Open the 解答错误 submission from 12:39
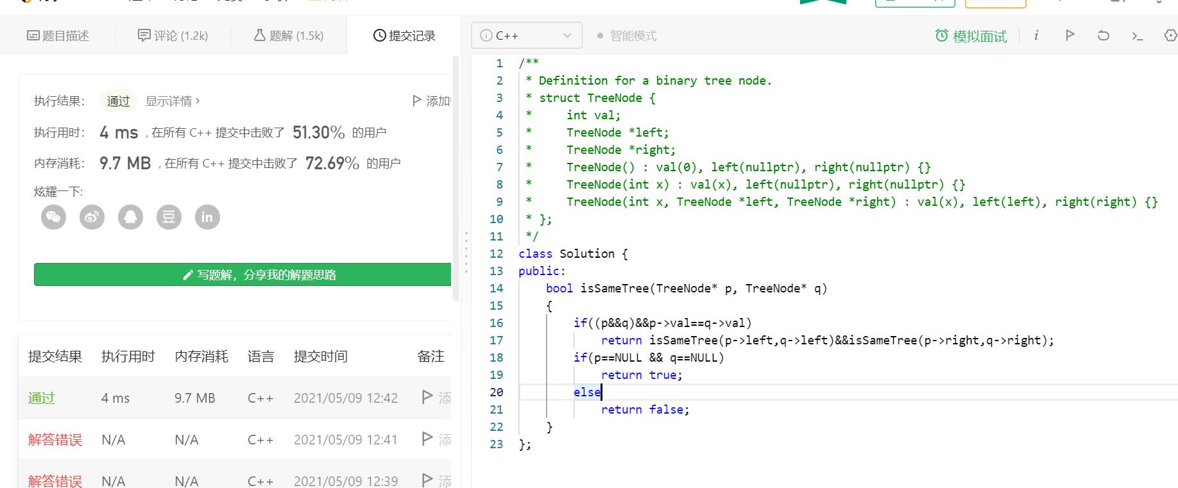 pyautogui.click(x=55, y=480)
